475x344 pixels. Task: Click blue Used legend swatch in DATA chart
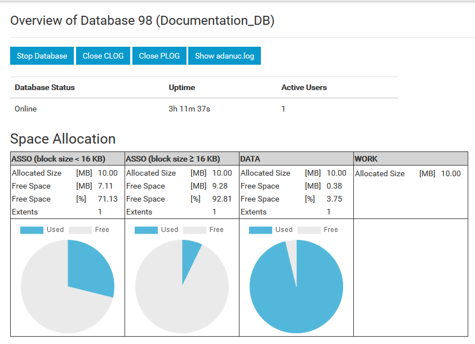(260, 230)
